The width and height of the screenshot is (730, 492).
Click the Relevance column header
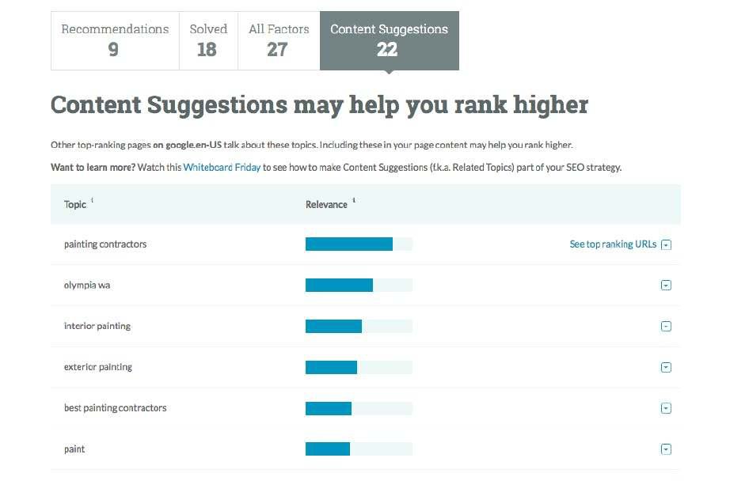pos(326,204)
